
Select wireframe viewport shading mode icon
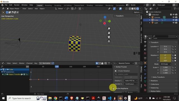(130, 9)
